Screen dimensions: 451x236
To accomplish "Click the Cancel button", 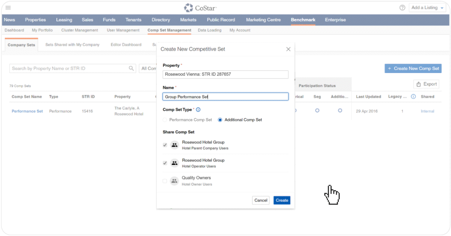I will click(x=260, y=200).
